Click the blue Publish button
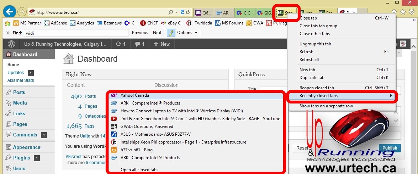 coord(390,148)
